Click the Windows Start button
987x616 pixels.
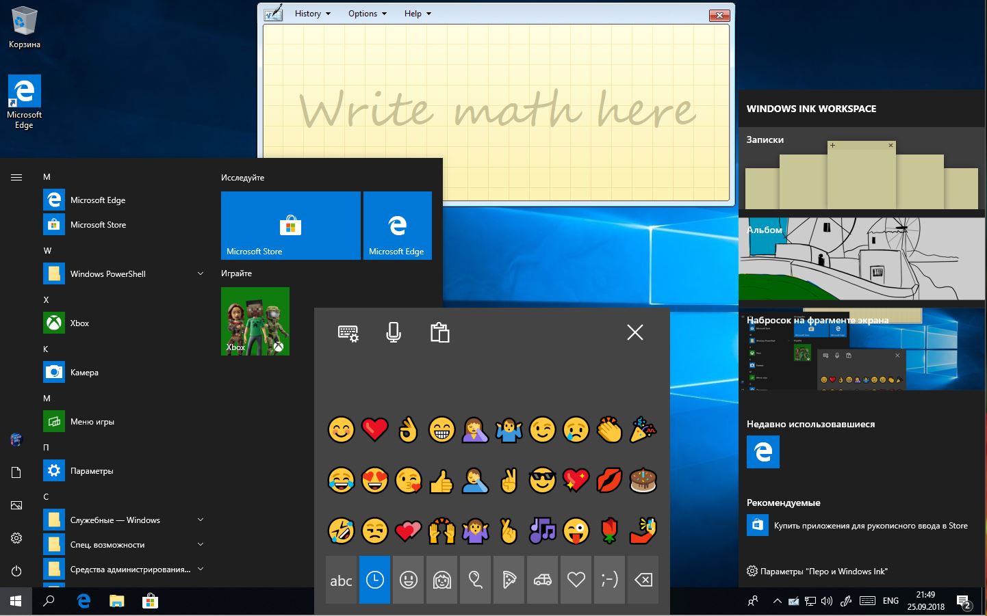pos(16,601)
